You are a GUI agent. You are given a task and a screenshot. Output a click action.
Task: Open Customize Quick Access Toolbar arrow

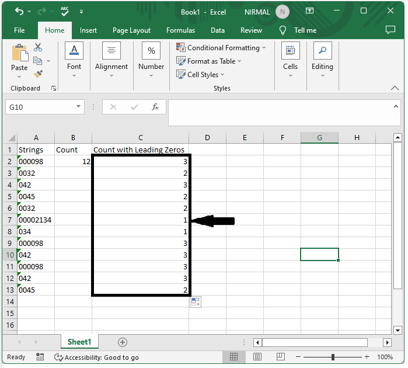pos(82,12)
